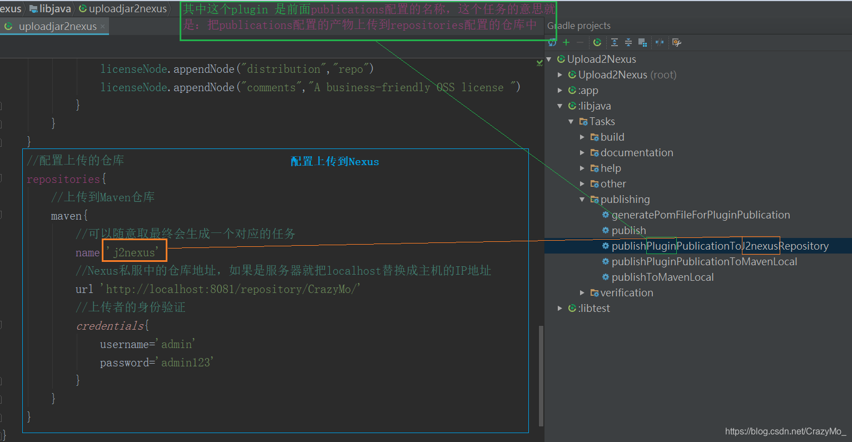The width and height of the screenshot is (852, 442).
Task: Close the uploadjar2nexus editor tab
Action: tap(103, 26)
